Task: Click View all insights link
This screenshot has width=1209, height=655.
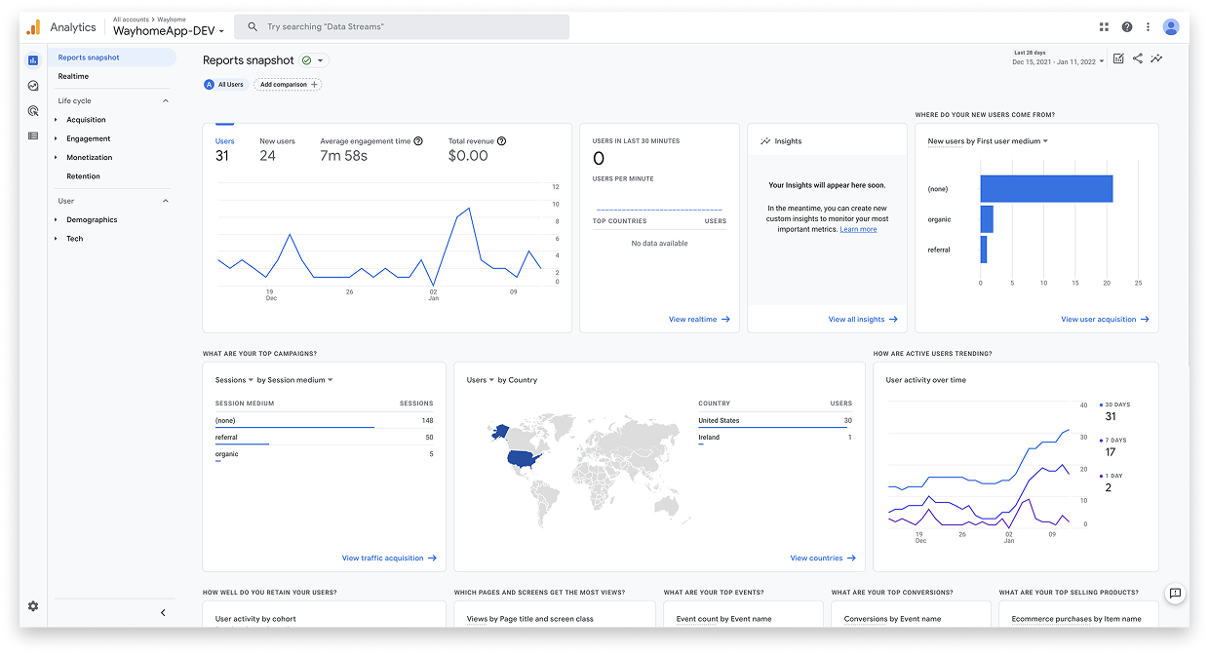Action: click(x=863, y=319)
